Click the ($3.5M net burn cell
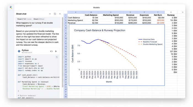Viewport: 193px width, 107px height. [158, 18]
